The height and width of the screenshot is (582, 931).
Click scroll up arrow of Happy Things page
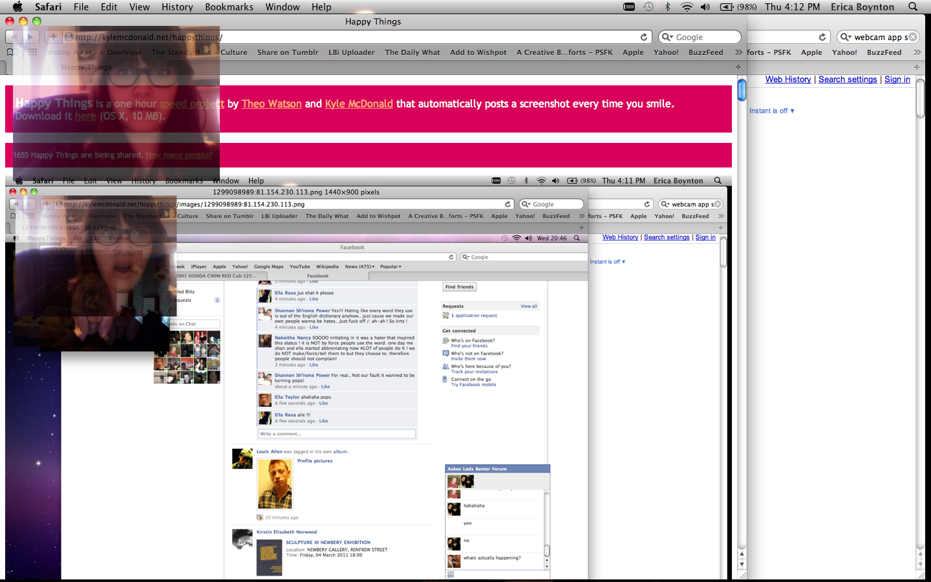pyautogui.click(x=742, y=554)
